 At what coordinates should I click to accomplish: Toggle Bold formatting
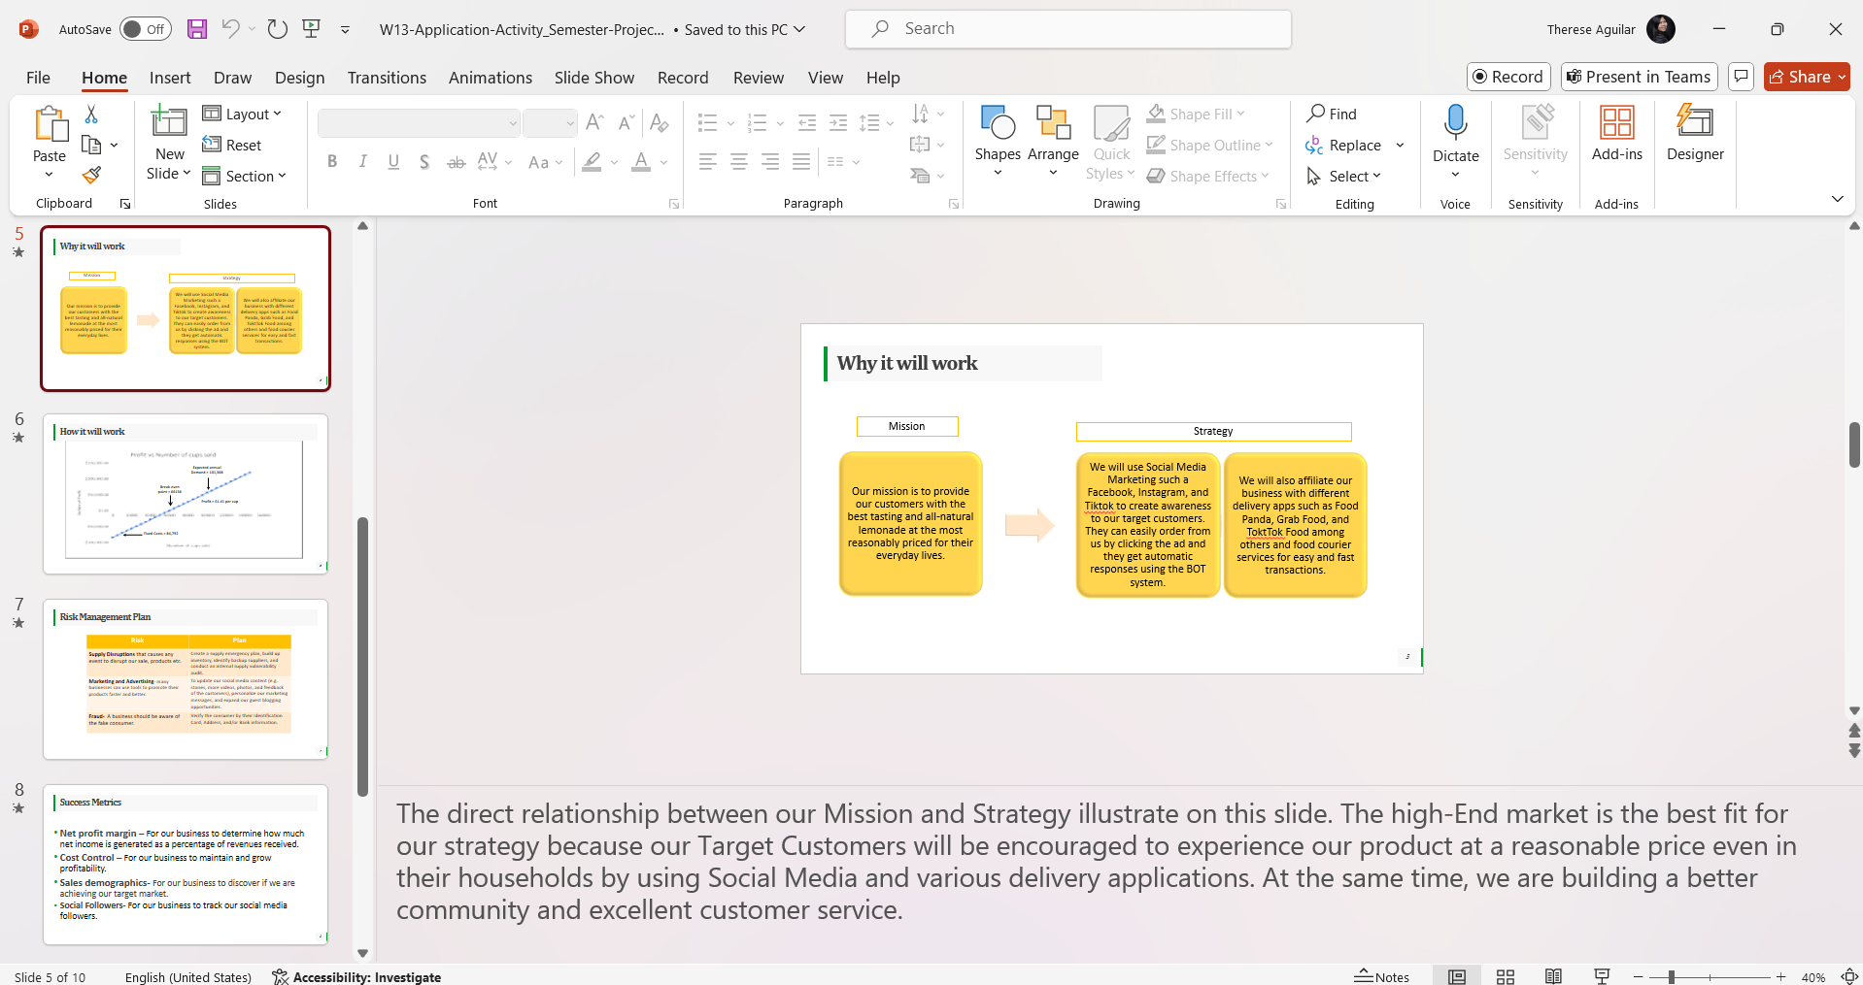pos(332,162)
